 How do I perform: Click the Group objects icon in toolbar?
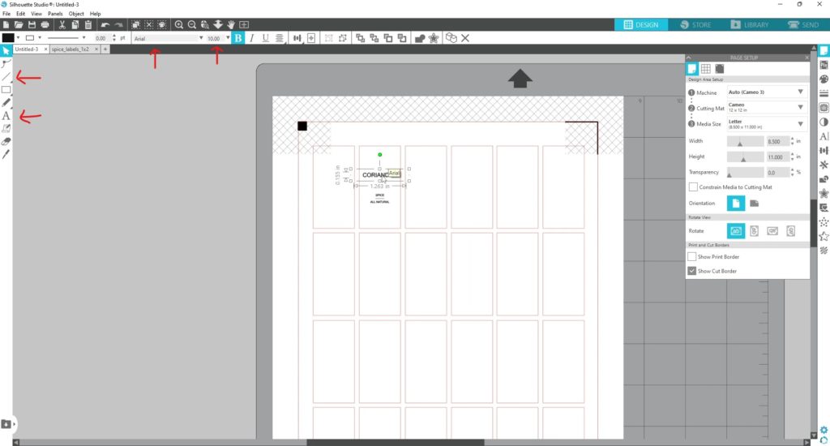coord(329,38)
